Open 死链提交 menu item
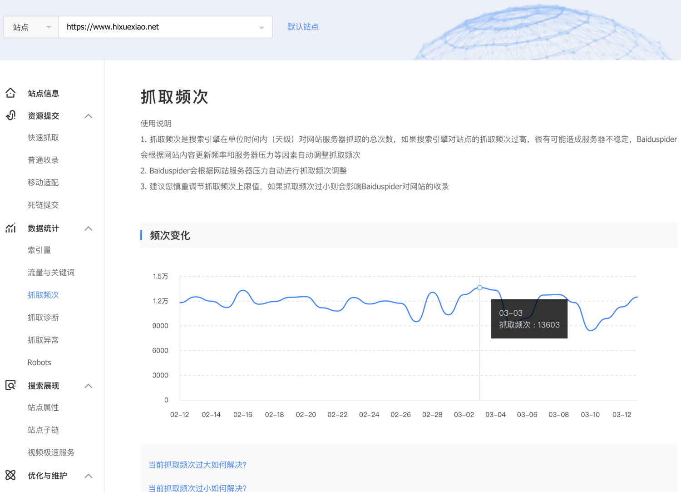This screenshot has height=492, width=681. [x=43, y=205]
